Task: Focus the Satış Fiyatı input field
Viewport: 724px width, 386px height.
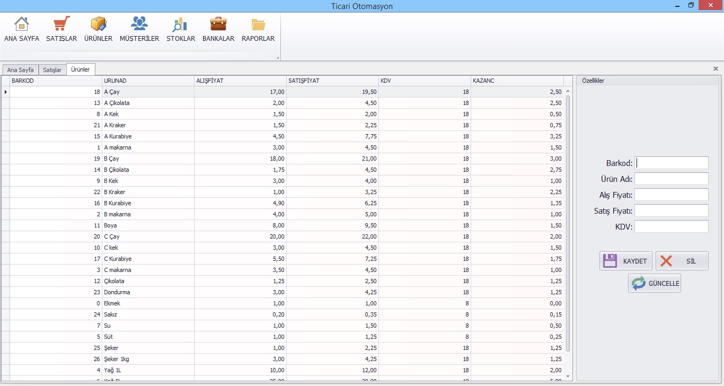Action: (672, 210)
